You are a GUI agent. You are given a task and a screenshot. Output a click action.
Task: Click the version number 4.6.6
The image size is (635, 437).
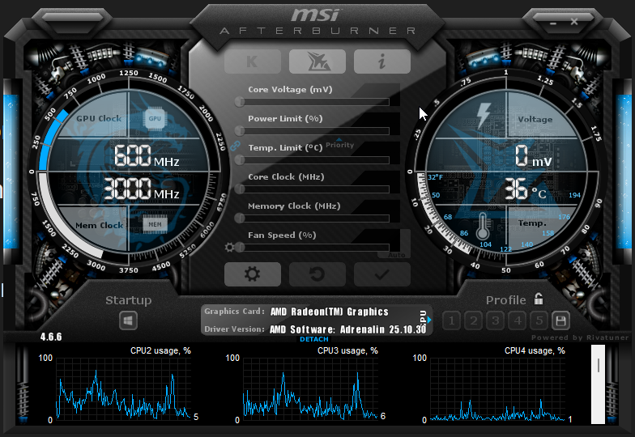51,337
